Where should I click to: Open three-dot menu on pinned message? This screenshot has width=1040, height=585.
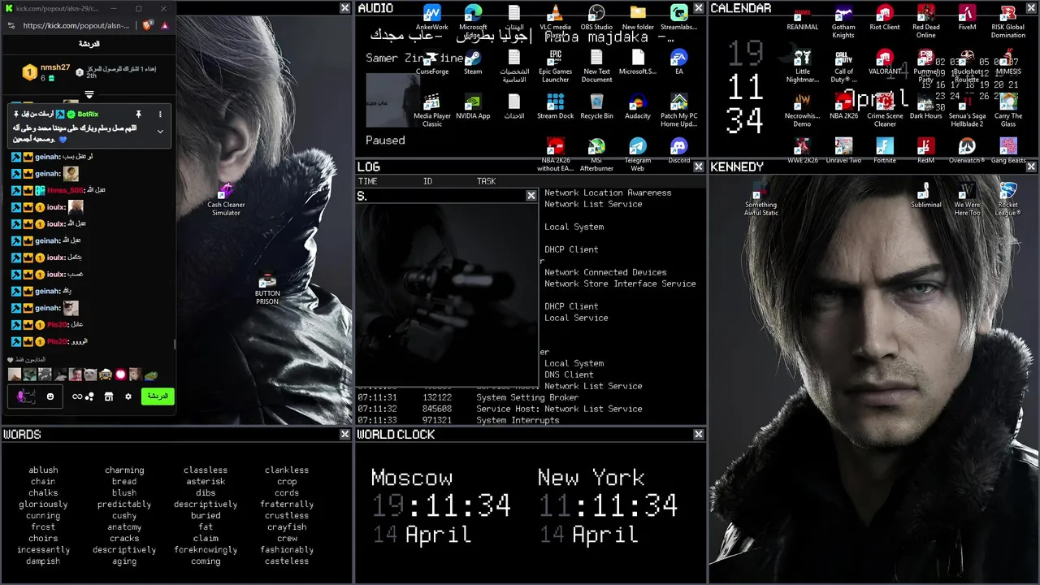point(160,115)
